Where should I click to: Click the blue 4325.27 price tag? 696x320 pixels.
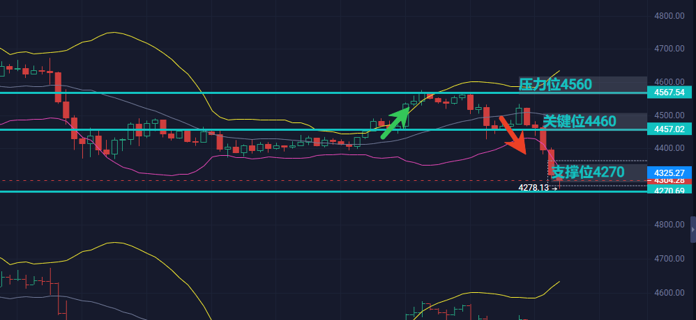pyautogui.click(x=669, y=172)
